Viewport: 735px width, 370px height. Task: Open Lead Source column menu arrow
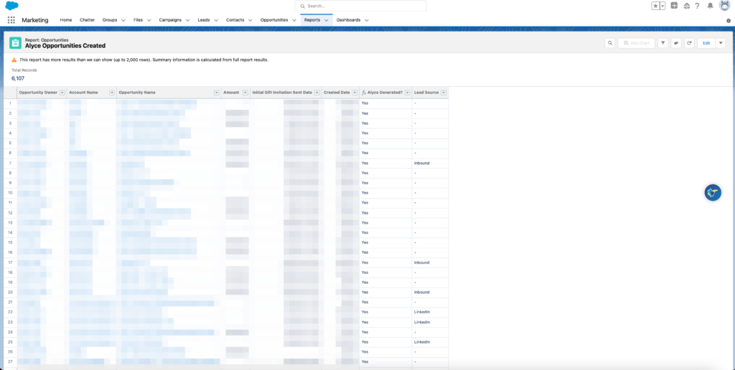[444, 92]
